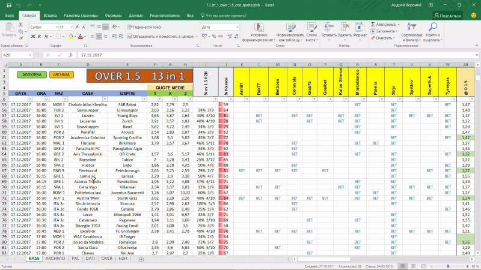Screen dimensions: 481x270
Task: Apply percent style with the % icon
Action: (214, 37)
